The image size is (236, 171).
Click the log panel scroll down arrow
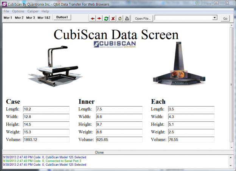pyautogui.click(x=231, y=165)
